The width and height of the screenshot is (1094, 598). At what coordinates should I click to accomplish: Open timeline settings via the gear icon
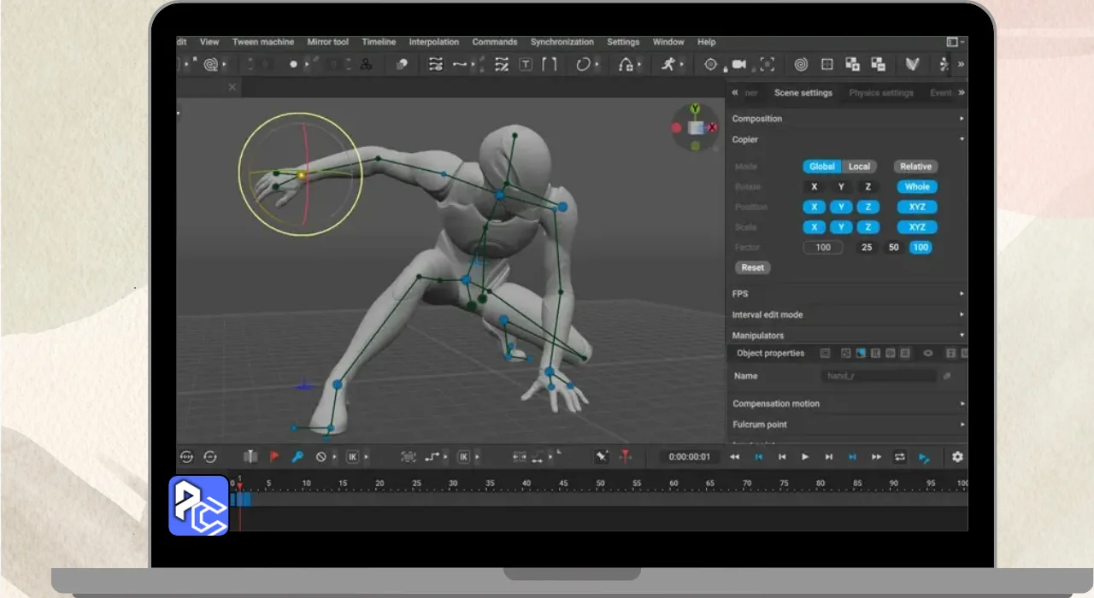(957, 457)
